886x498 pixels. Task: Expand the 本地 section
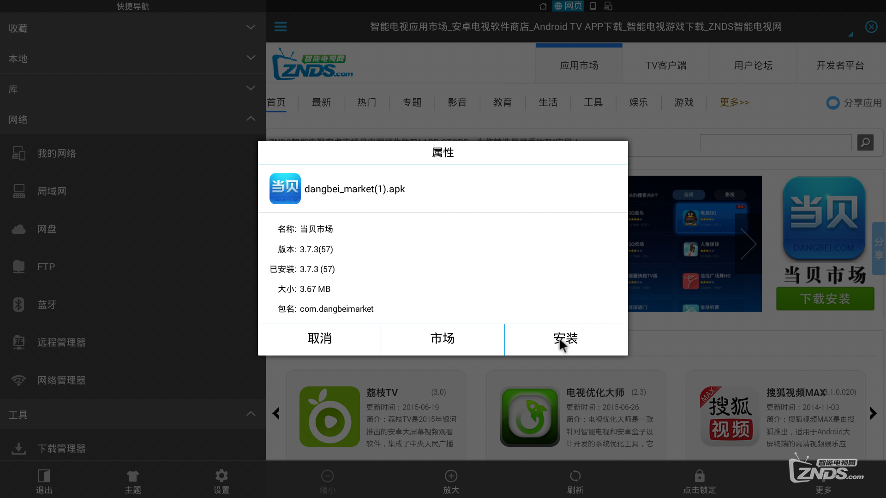click(132, 58)
